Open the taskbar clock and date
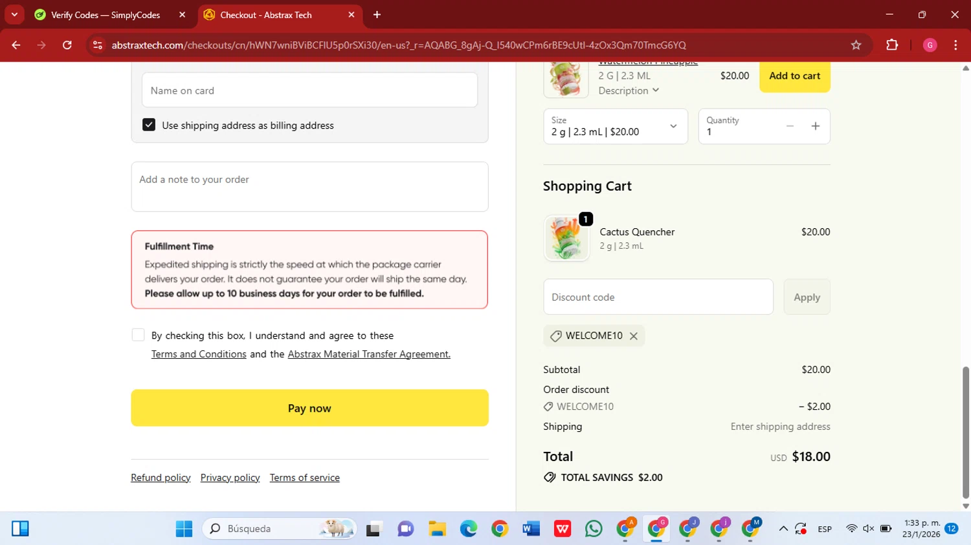 coord(922,529)
